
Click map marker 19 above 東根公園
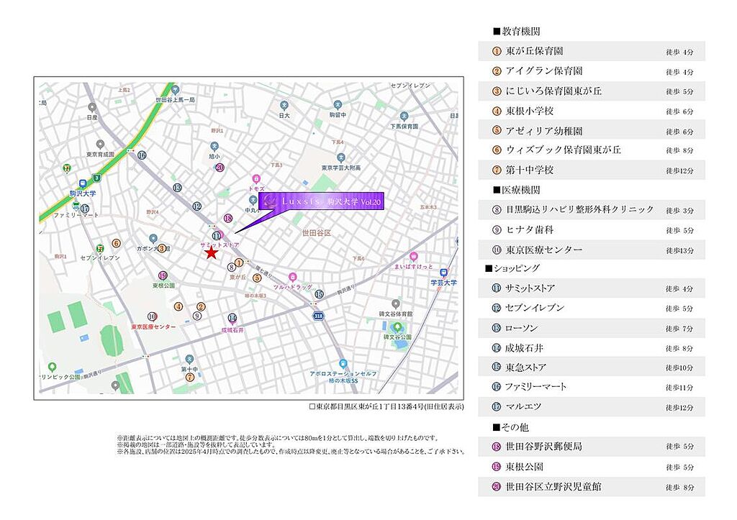[x=163, y=275]
